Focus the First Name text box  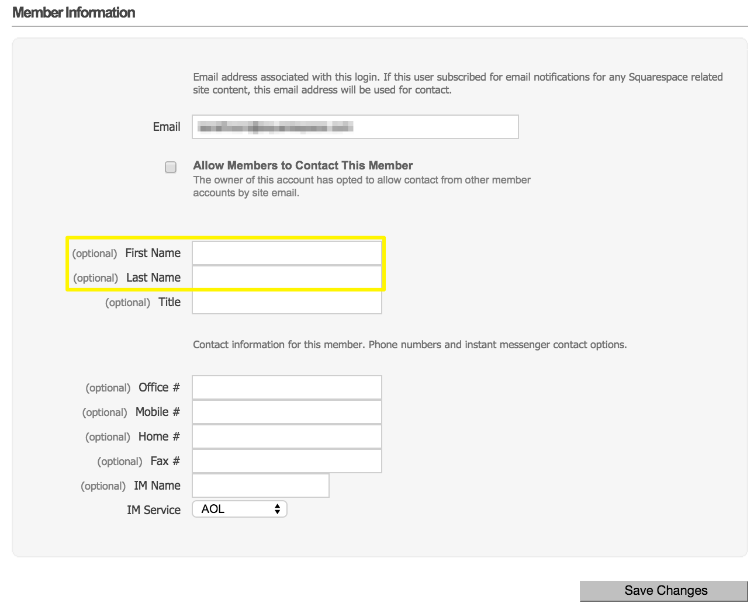[286, 254]
